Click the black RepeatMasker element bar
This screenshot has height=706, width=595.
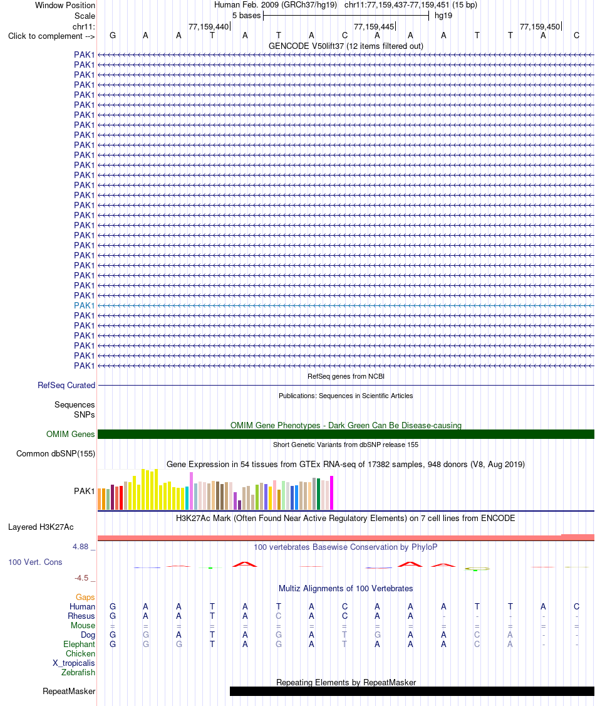[412, 691]
